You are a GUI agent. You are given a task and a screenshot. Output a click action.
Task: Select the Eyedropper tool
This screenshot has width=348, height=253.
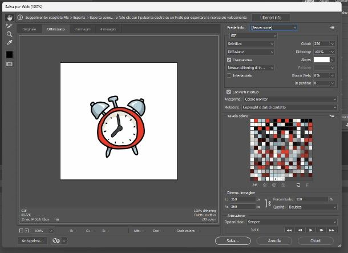click(9, 42)
